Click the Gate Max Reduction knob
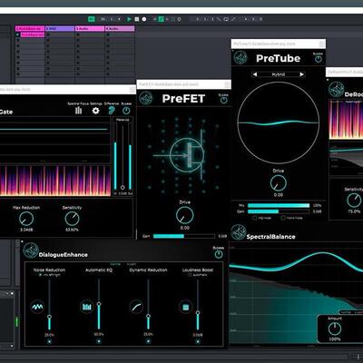The width and height of the screenshot is (363, 363). pyautogui.click(x=26, y=219)
